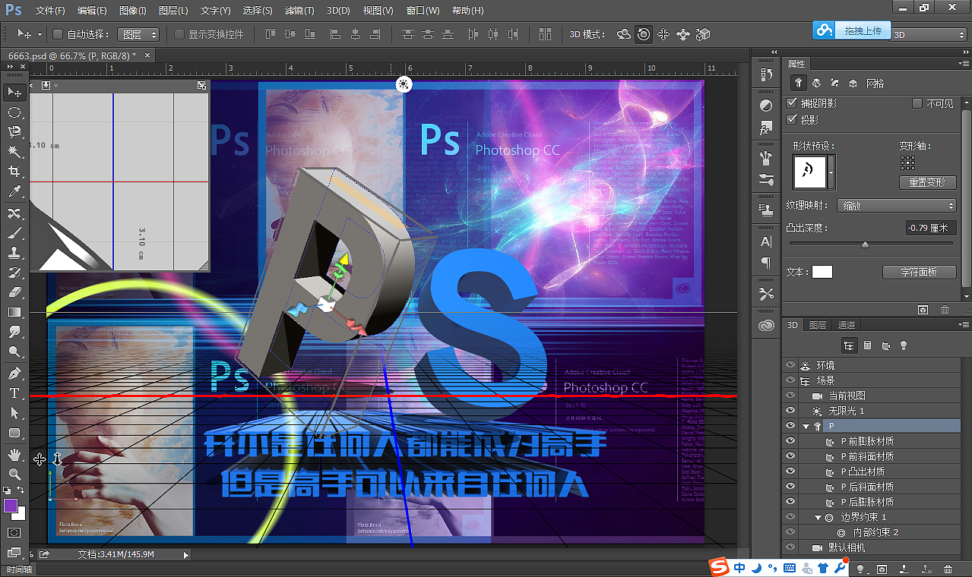Screen dimensions: 972x577
Task: Select the Hand tool
Action: tap(14, 455)
